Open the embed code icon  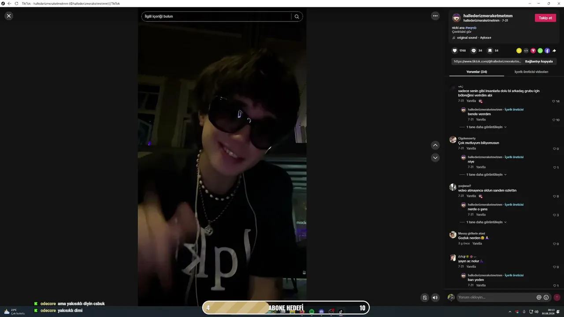[526, 51]
